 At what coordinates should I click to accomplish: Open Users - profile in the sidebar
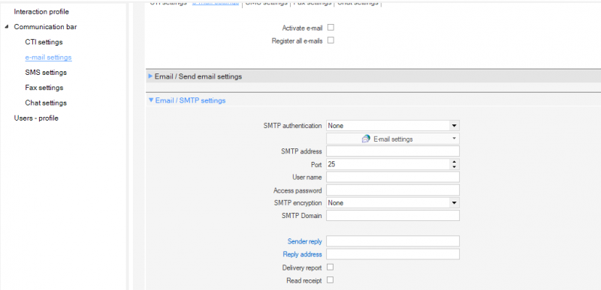point(36,118)
